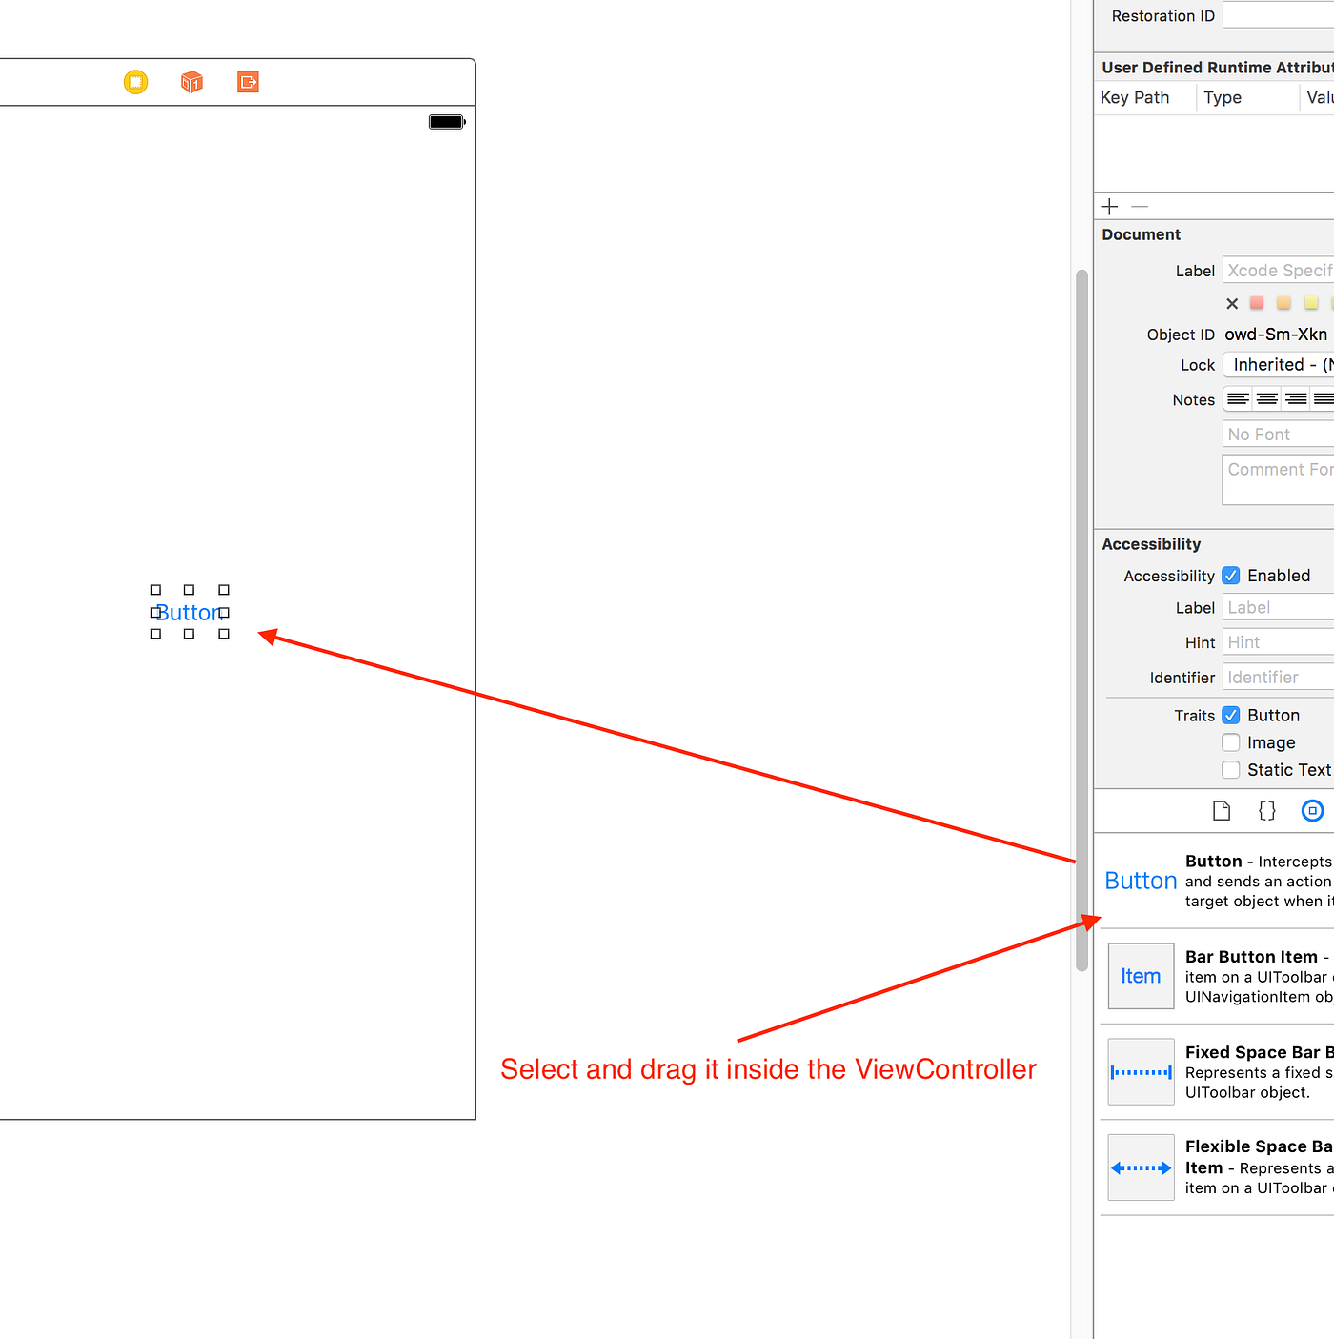This screenshot has height=1339, width=1334.
Task: Open the Object Library icon
Action: point(1312,810)
